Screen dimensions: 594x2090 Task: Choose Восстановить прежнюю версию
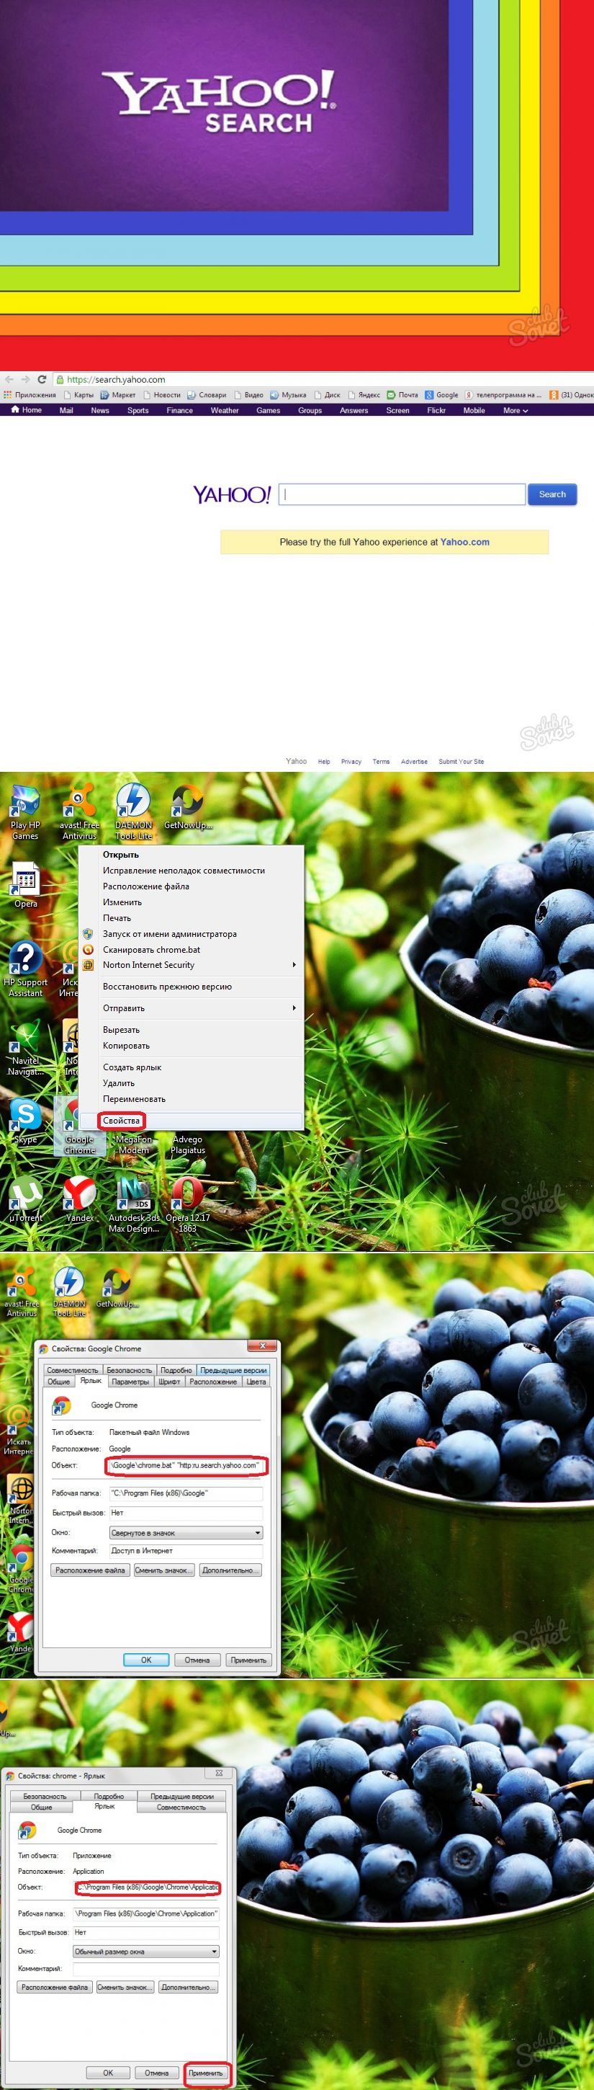(x=192, y=987)
